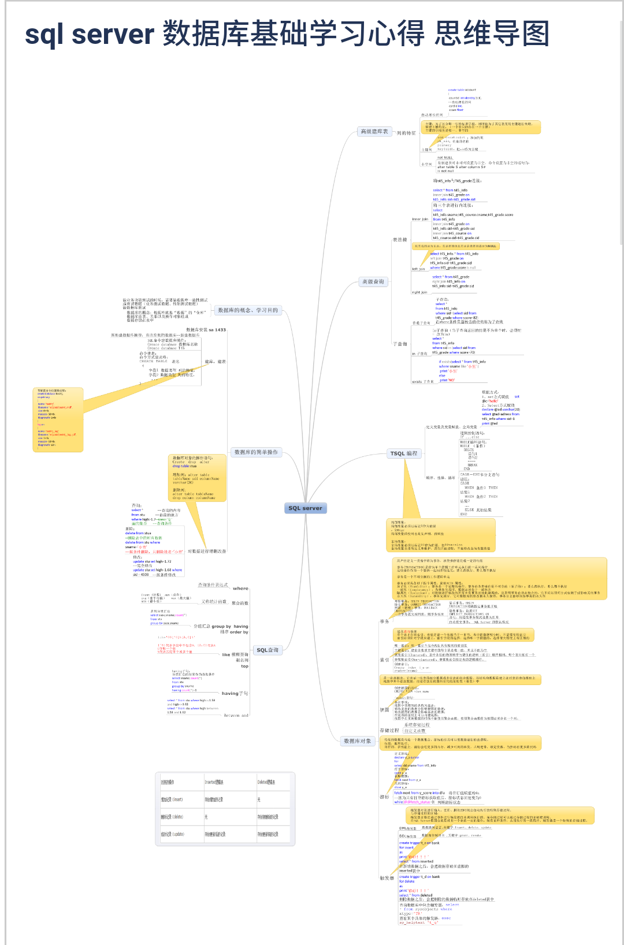
Task: Select the "游标" subtopic
Action: (384, 797)
